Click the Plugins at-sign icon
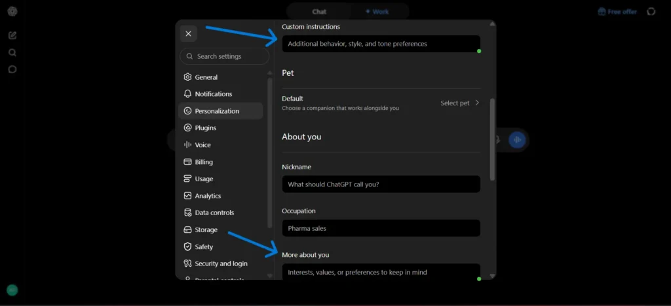This screenshot has width=671, height=306. [187, 128]
